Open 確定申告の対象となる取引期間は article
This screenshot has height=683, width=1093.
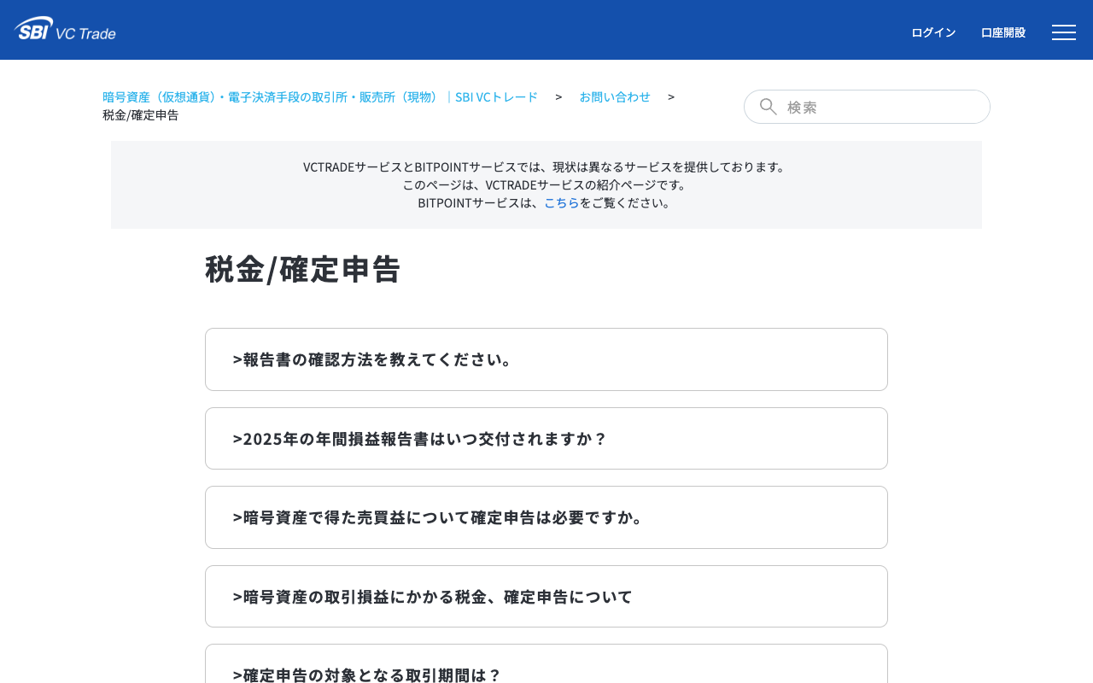pyautogui.click(x=546, y=665)
